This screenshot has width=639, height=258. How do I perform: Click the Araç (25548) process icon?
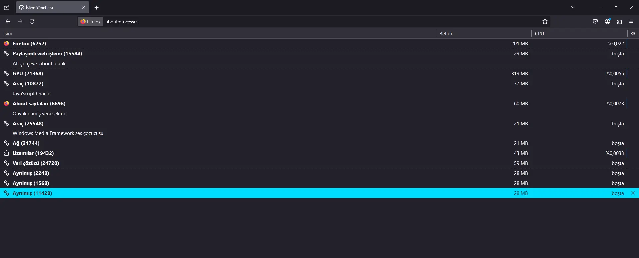[6, 123]
